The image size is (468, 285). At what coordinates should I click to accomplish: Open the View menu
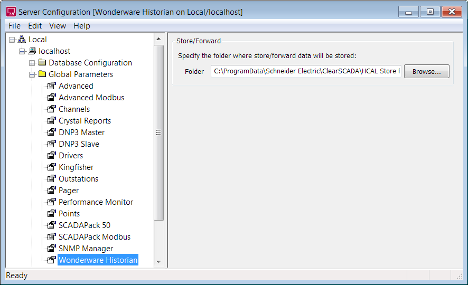tap(58, 26)
